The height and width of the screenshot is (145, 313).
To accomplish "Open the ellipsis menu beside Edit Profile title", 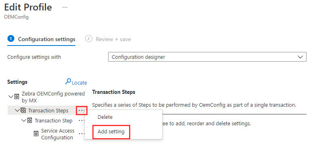I will pos(65,7).
